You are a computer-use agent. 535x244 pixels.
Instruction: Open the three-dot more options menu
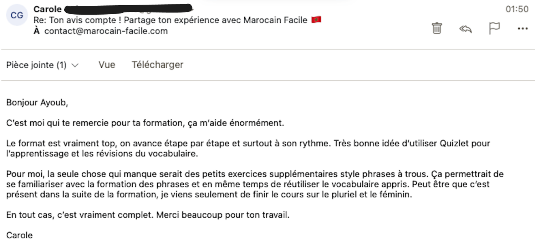523,29
